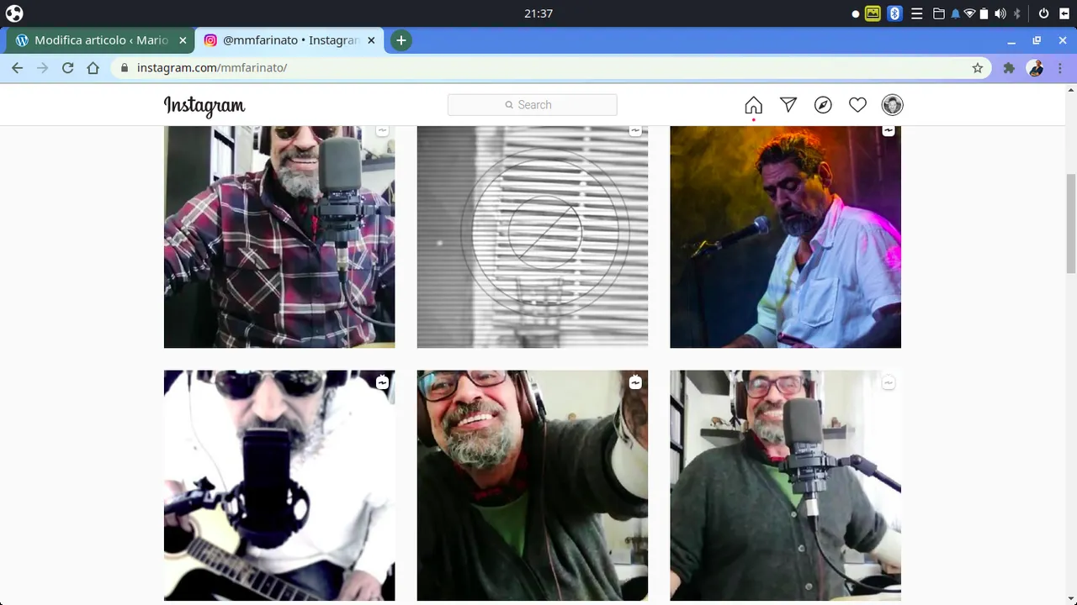1077x605 pixels.
Task: Click the gray Bluetooth status tray icon
Action: click(x=1017, y=13)
